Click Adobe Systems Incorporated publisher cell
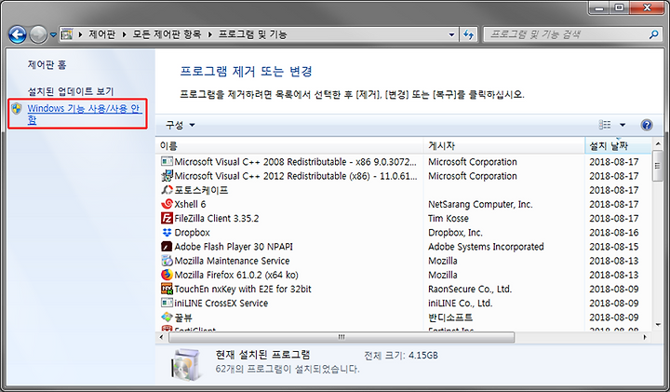 point(486,246)
